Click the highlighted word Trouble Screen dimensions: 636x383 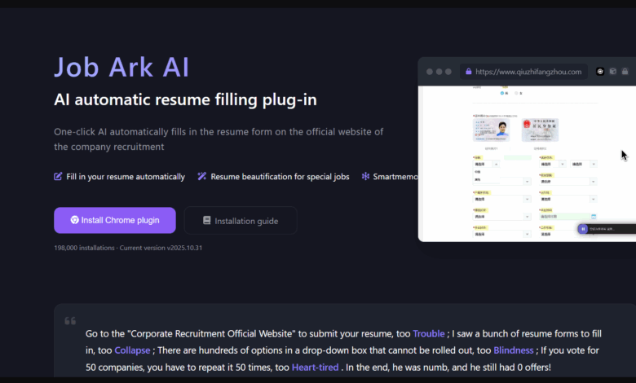pos(429,333)
